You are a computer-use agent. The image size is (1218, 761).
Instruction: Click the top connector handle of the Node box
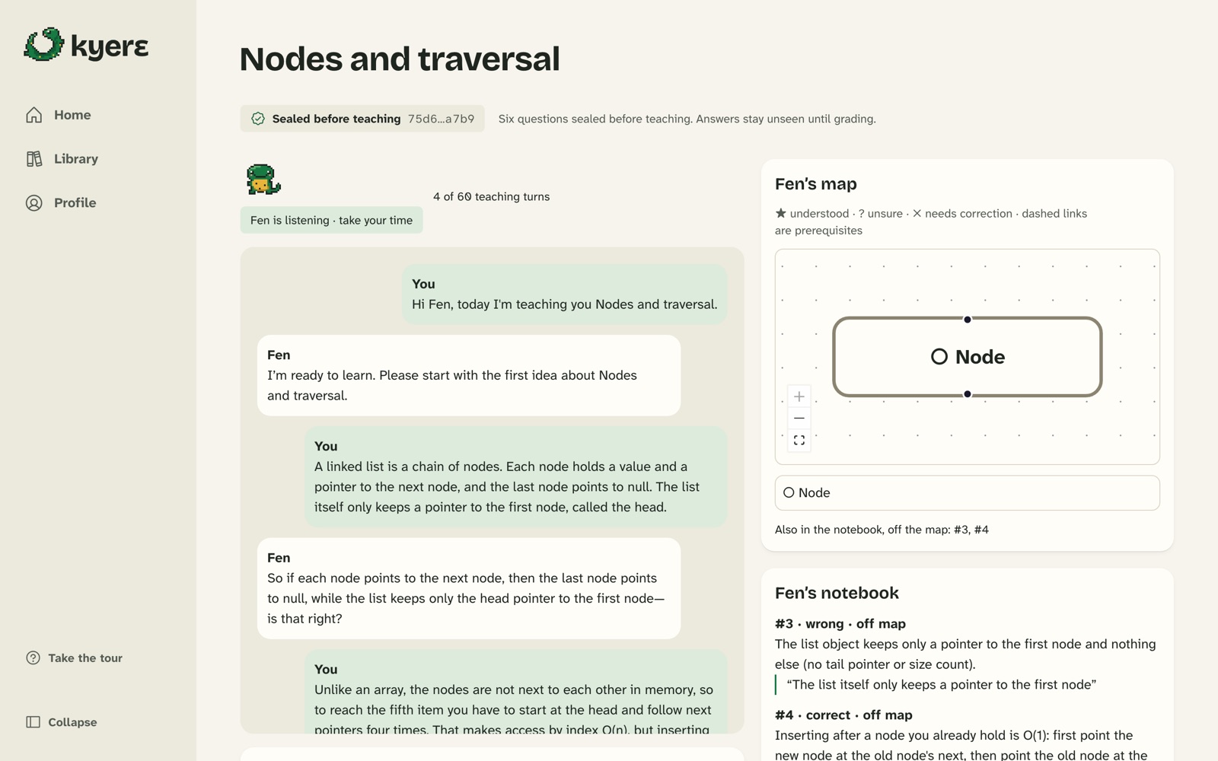tap(968, 320)
